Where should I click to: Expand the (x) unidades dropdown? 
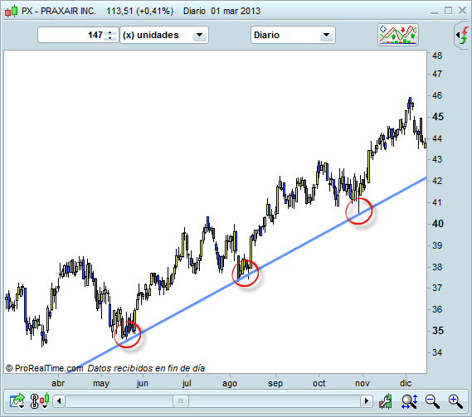[x=199, y=35]
